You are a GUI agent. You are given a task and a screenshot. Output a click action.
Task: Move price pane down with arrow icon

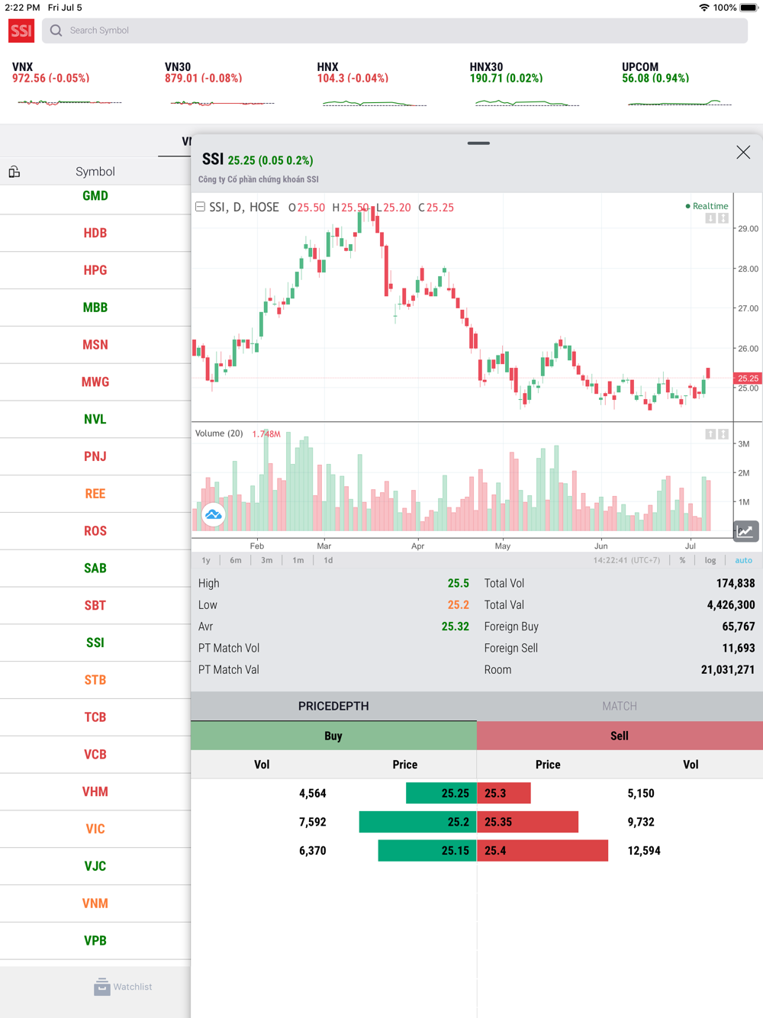[710, 218]
